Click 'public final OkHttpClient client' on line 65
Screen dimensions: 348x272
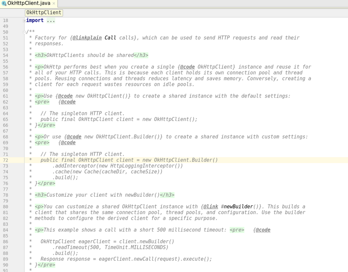coord(87,119)
